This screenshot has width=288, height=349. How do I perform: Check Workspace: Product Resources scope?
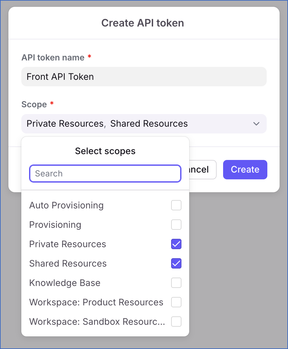(x=176, y=302)
